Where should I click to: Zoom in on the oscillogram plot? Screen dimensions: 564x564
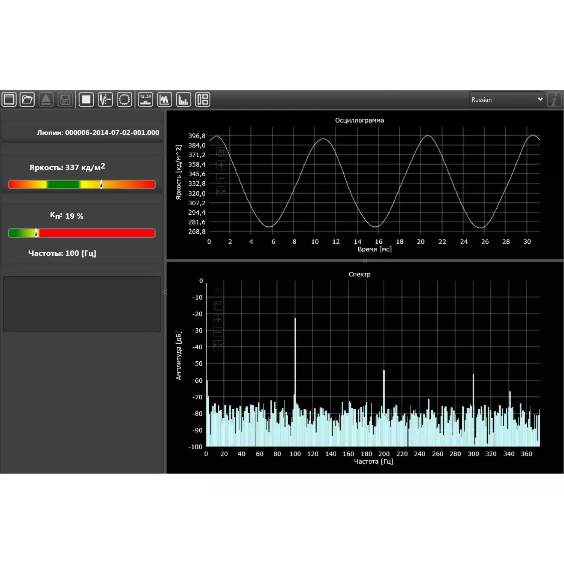coord(221,165)
